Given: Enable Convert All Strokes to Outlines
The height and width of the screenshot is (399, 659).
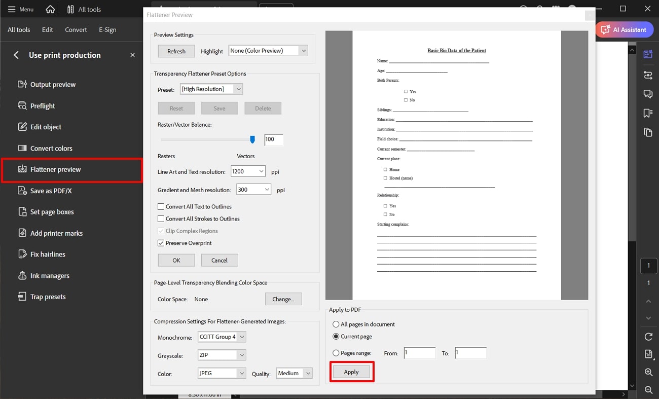Looking at the screenshot, I should click(x=161, y=219).
